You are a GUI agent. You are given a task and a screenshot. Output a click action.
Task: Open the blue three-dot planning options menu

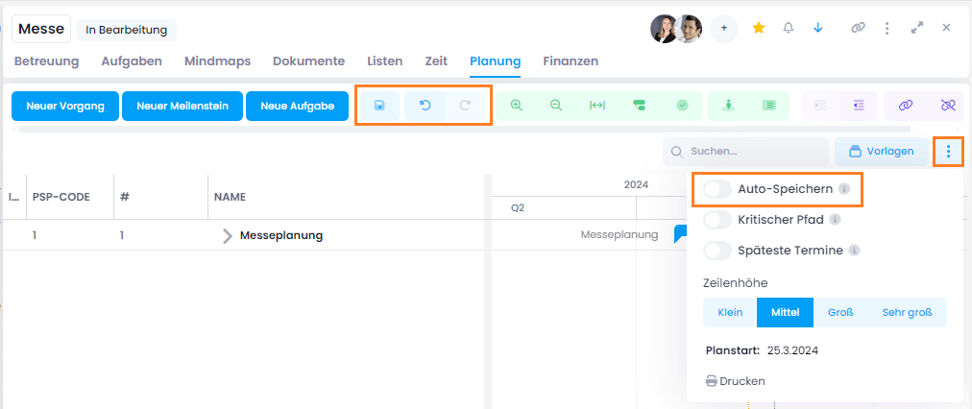point(948,152)
